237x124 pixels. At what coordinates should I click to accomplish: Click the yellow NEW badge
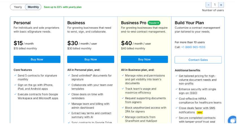pos(200,112)
